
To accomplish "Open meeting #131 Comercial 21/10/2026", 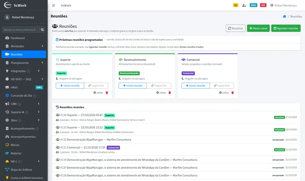I will click(x=176, y=149).
